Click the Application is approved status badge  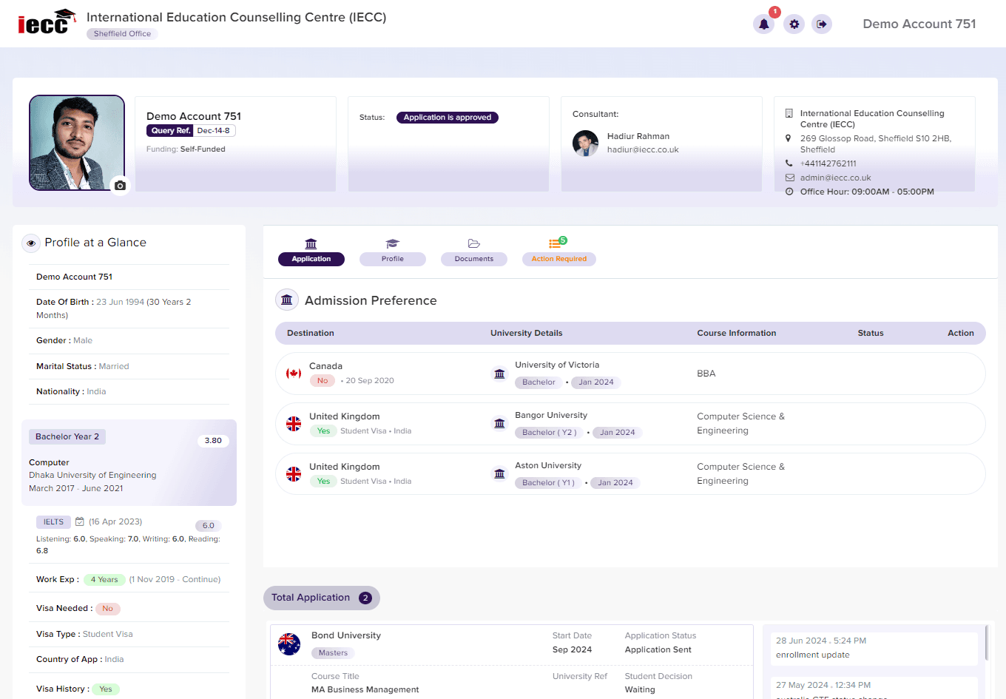coord(448,118)
